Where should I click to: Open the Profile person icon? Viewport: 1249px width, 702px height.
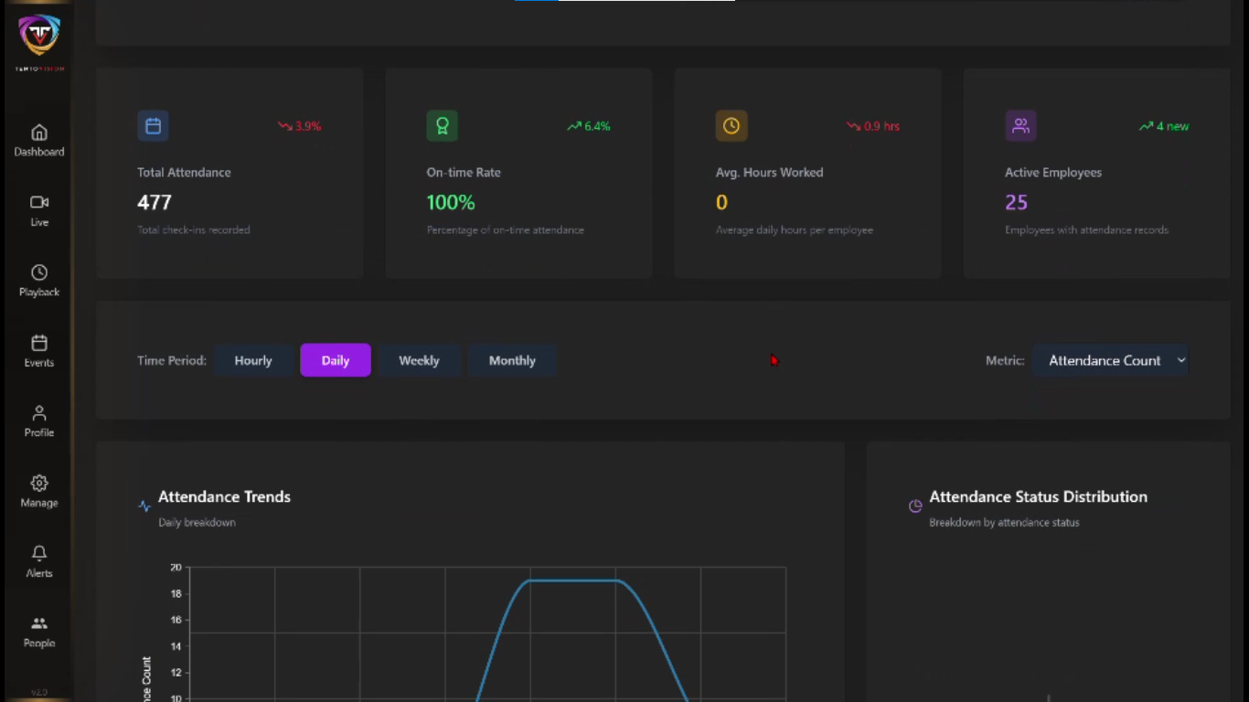[39, 413]
